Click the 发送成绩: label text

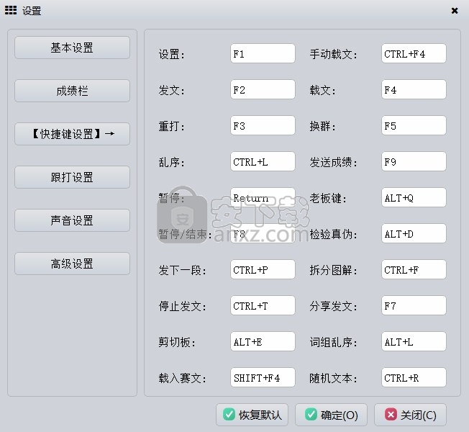[x=334, y=163]
